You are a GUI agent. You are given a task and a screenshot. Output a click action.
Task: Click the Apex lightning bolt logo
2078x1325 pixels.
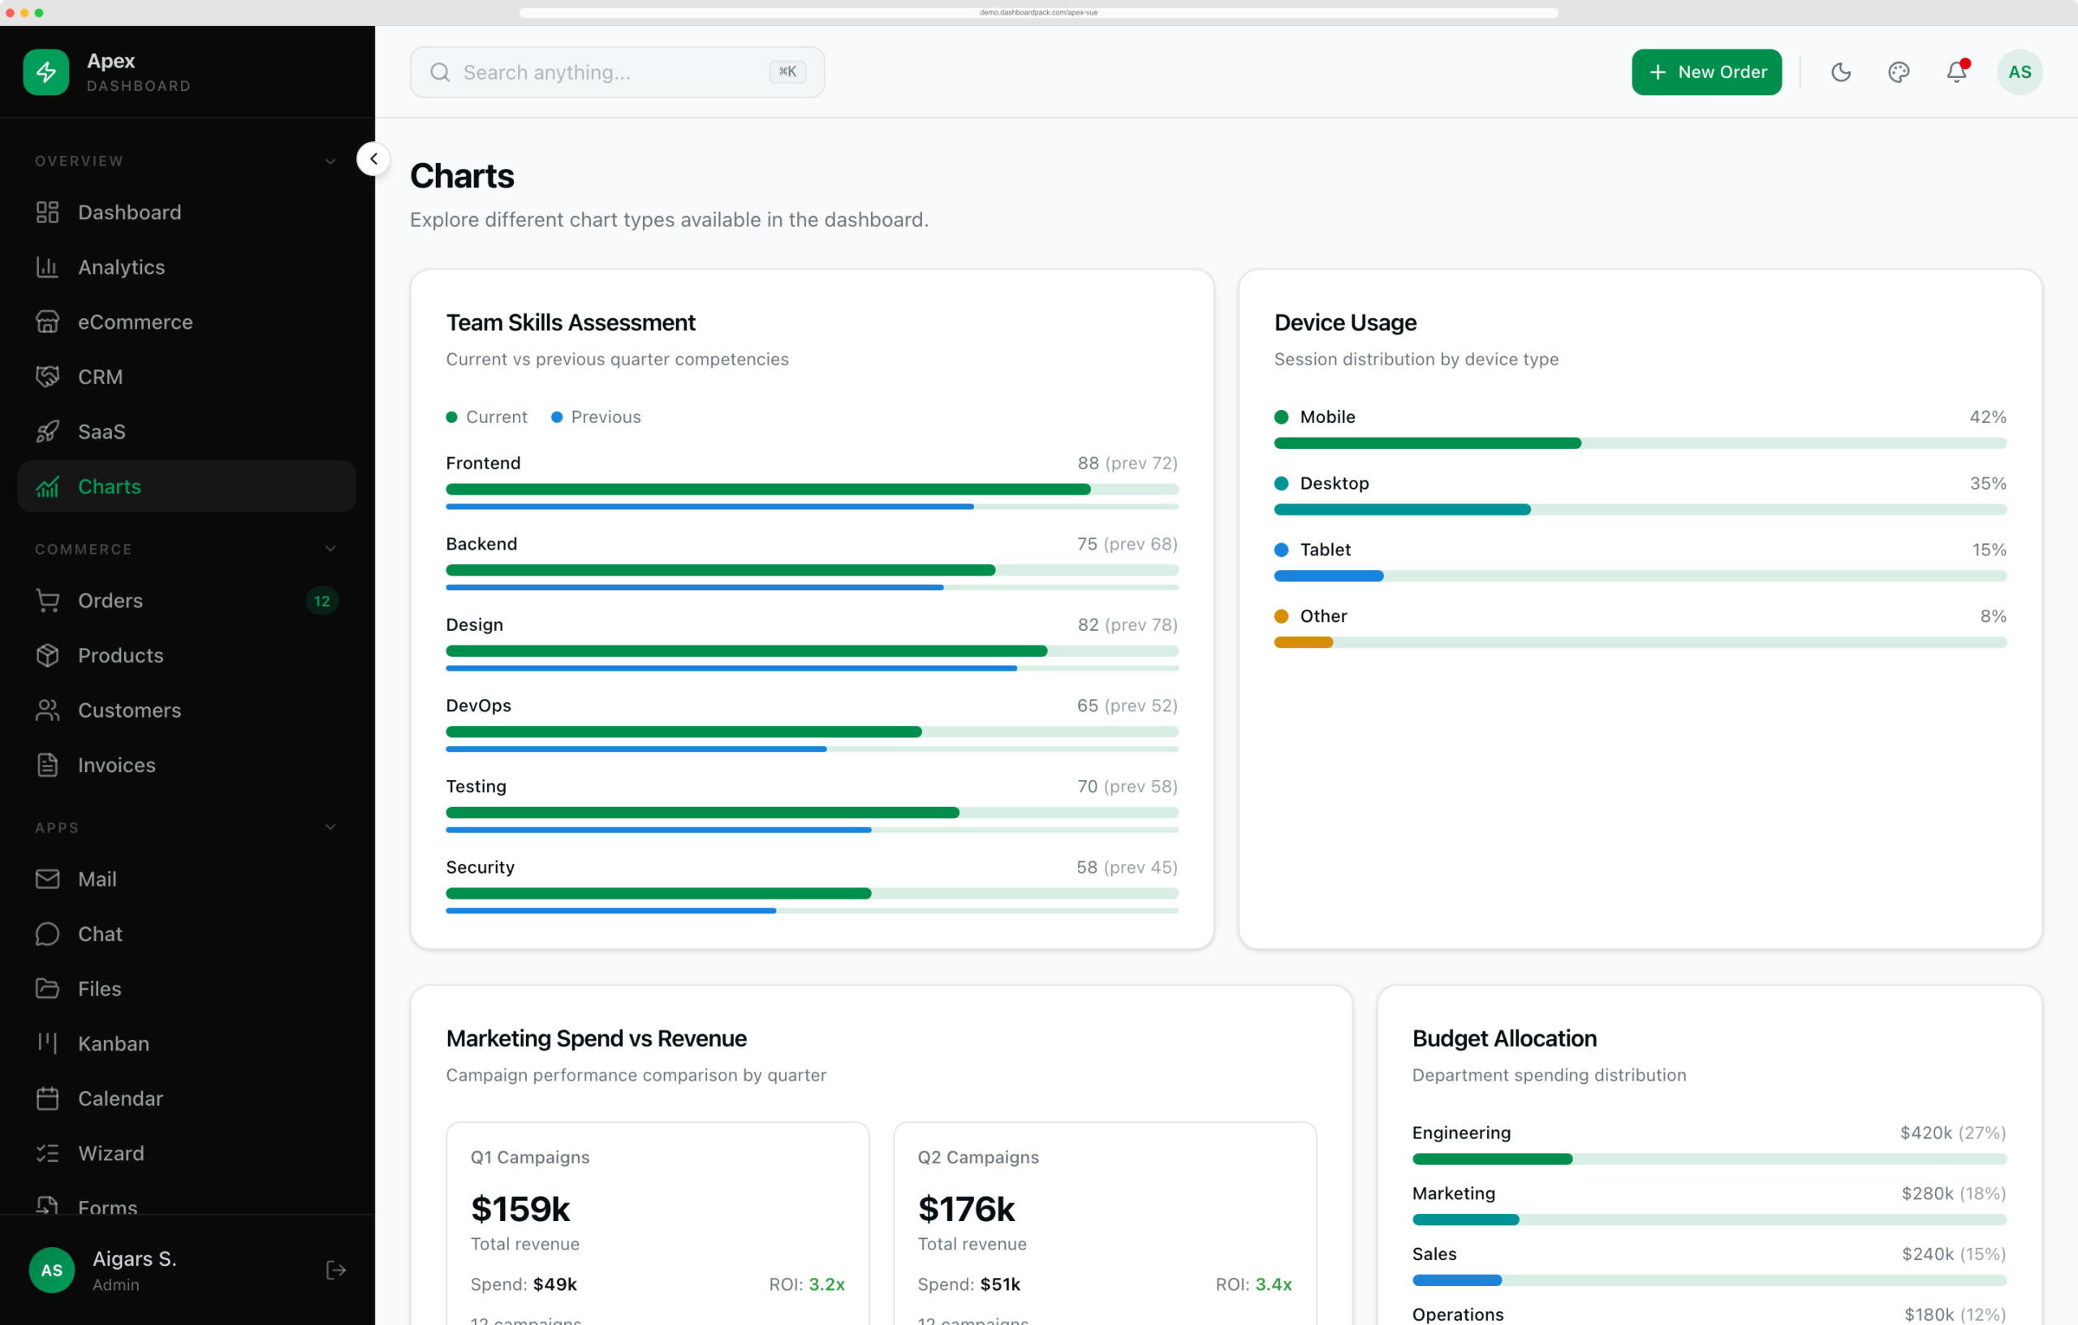pyautogui.click(x=45, y=71)
